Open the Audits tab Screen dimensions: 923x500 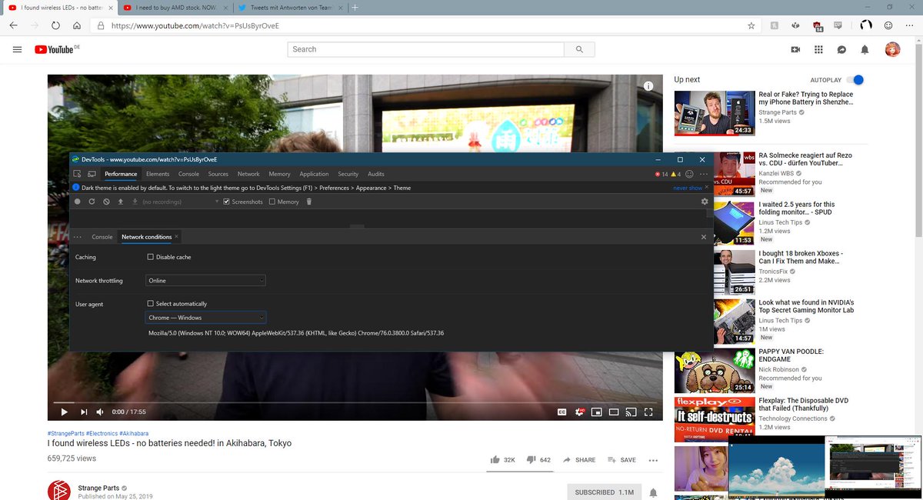click(376, 174)
